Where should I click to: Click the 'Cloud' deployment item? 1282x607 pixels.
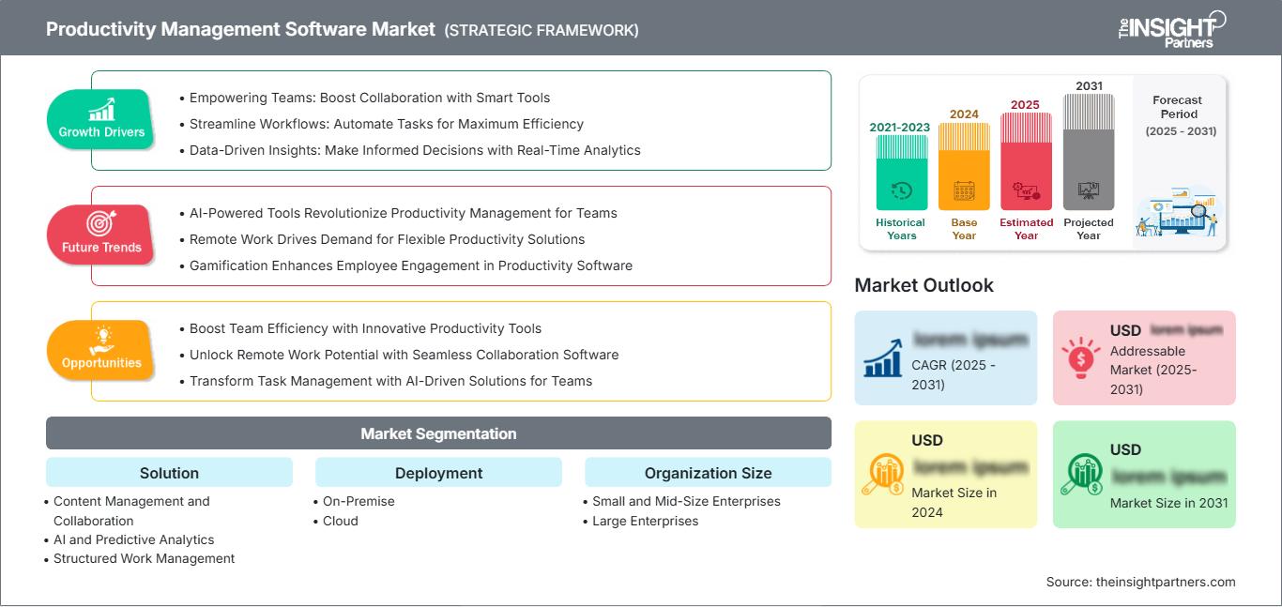tap(341, 521)
